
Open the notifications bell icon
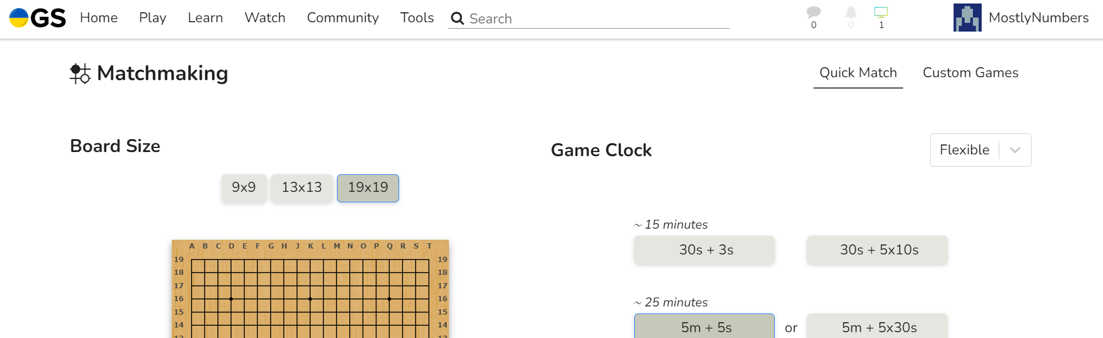(851, 13)
